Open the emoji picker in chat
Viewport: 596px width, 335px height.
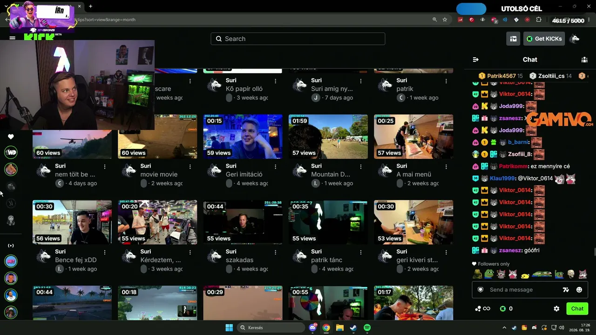point(579,289)
